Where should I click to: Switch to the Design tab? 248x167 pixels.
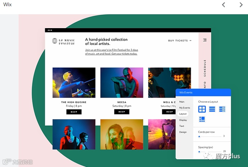183,132
